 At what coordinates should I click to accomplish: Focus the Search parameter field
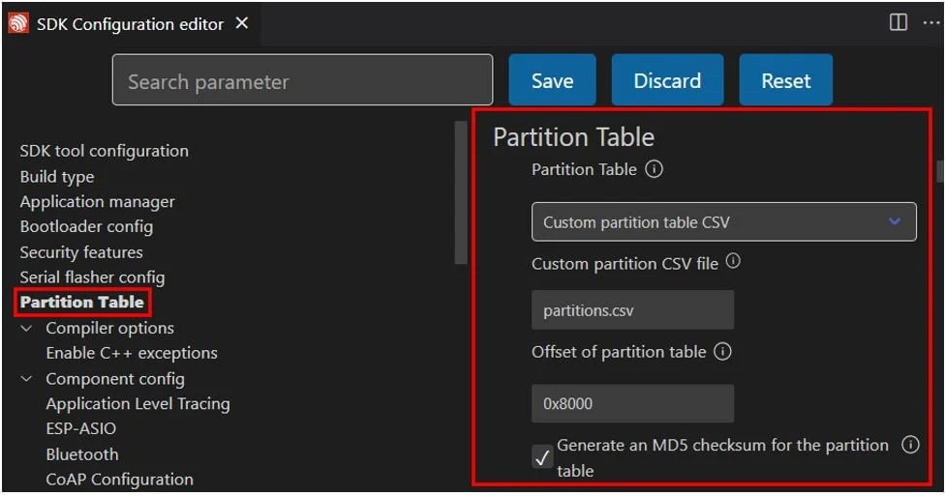tap(302, 80)
